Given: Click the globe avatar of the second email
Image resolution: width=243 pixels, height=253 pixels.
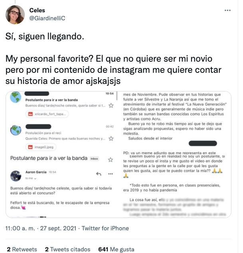Looking at the screenshot, I should pos(16,130).
